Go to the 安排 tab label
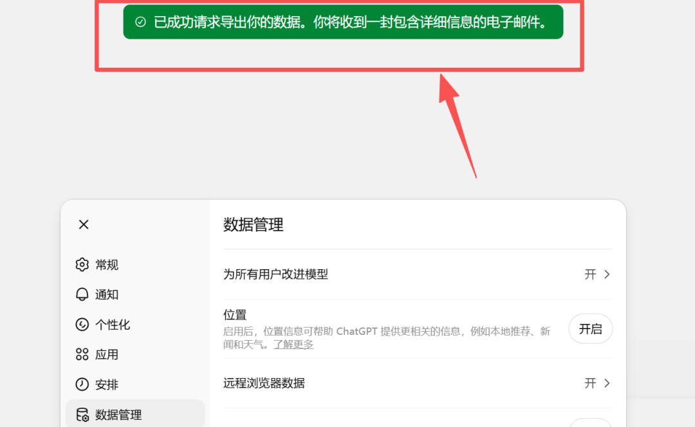The image size is (695, 427). click(107, 384)
